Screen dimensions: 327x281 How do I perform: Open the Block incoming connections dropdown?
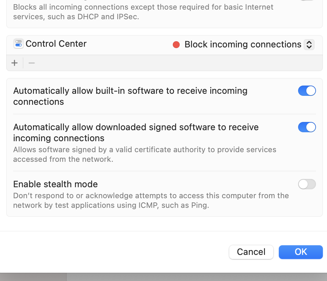click(243, 45)
